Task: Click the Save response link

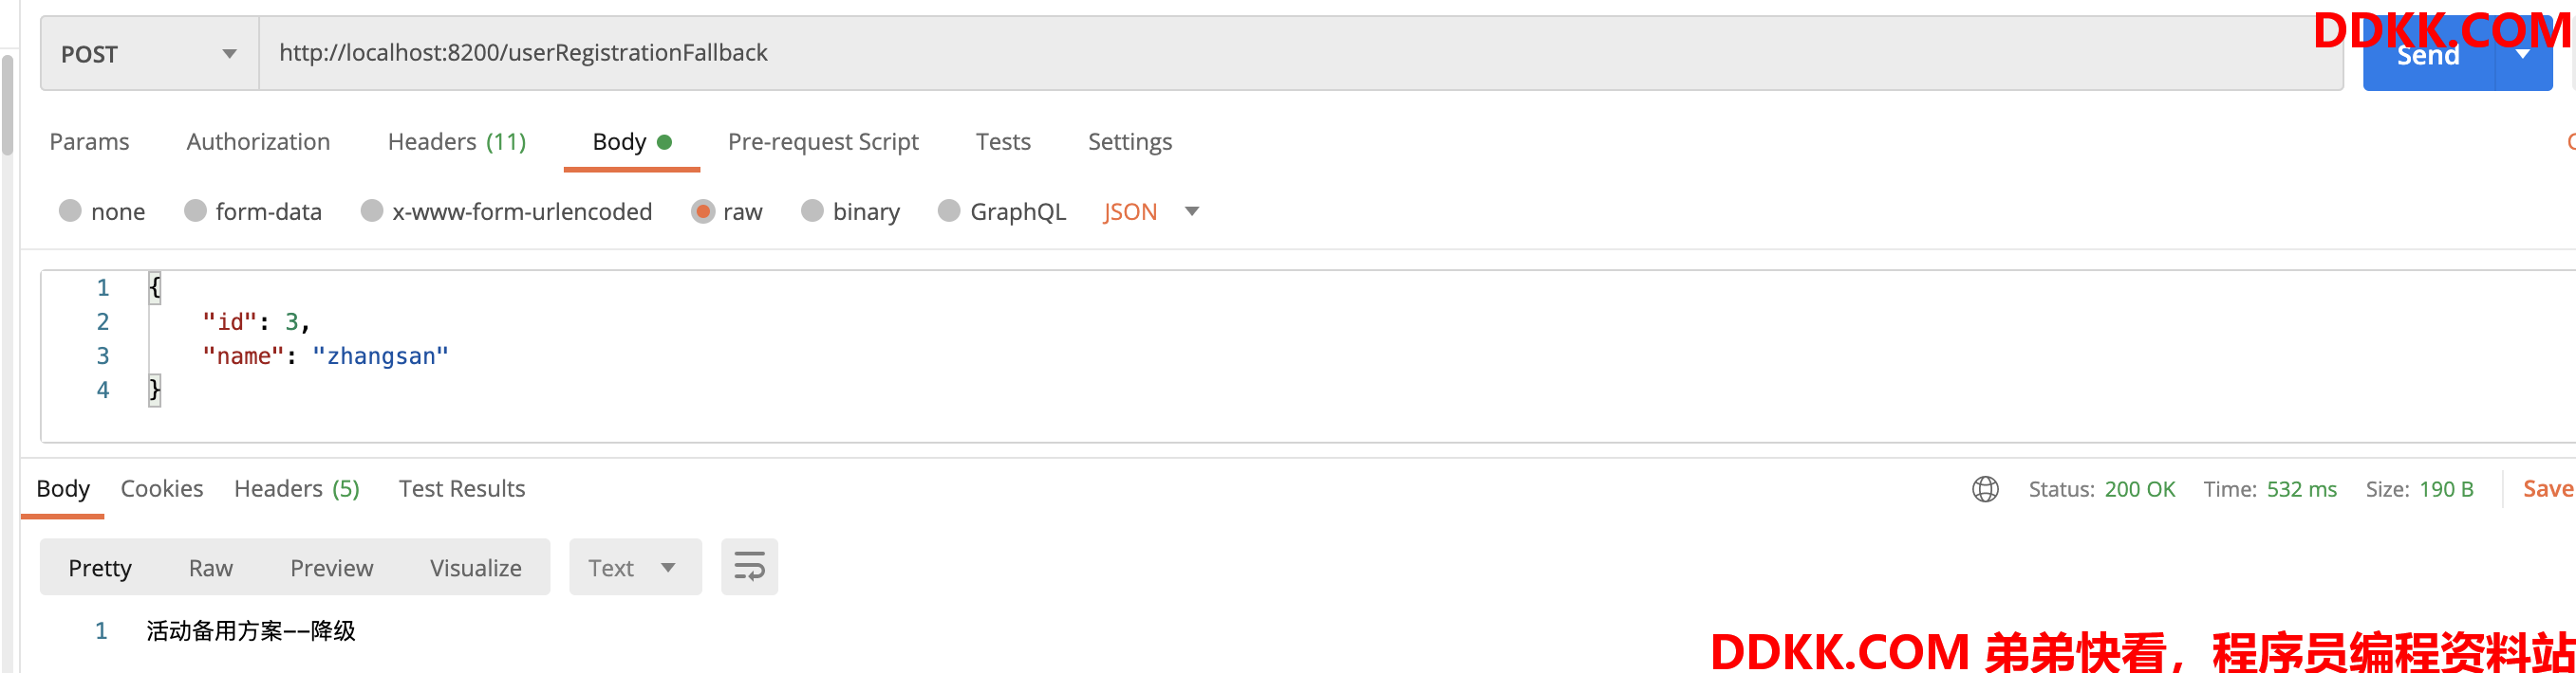Action: (2547, 488)
